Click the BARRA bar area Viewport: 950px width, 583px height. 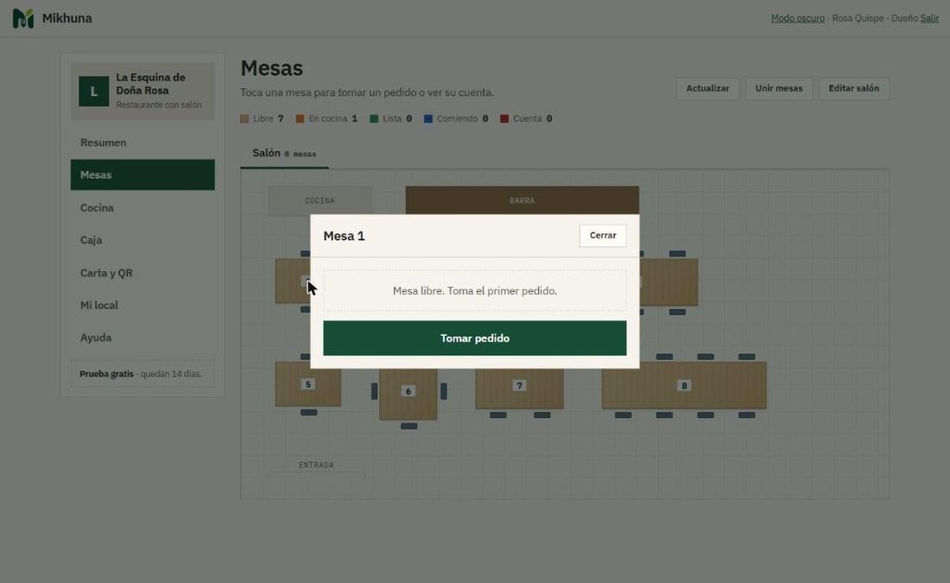tap(522, 200)
